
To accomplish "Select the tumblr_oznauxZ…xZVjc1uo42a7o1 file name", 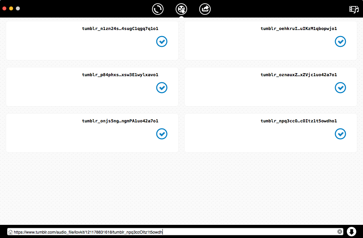I will pos(299,75).
